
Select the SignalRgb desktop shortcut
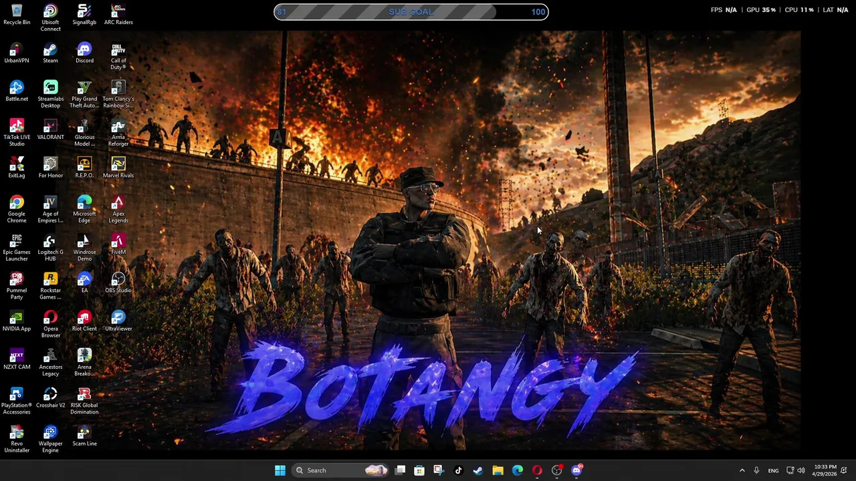coord(84,15)
